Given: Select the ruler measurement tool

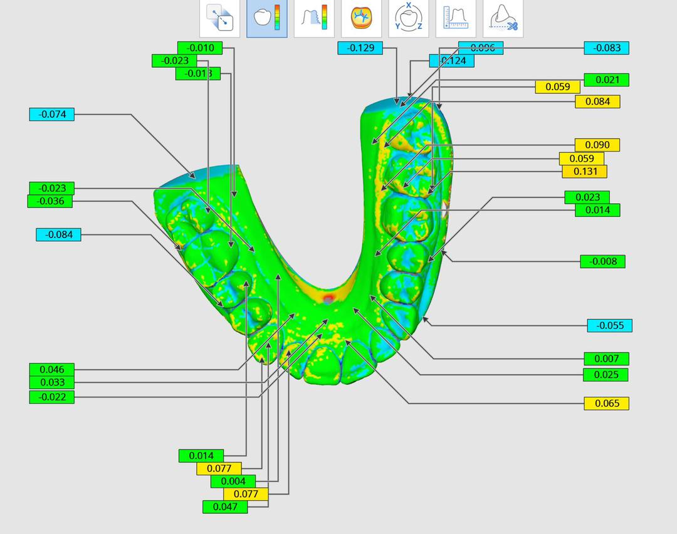Looking at the screenshot, I should (x=456, y=19).
